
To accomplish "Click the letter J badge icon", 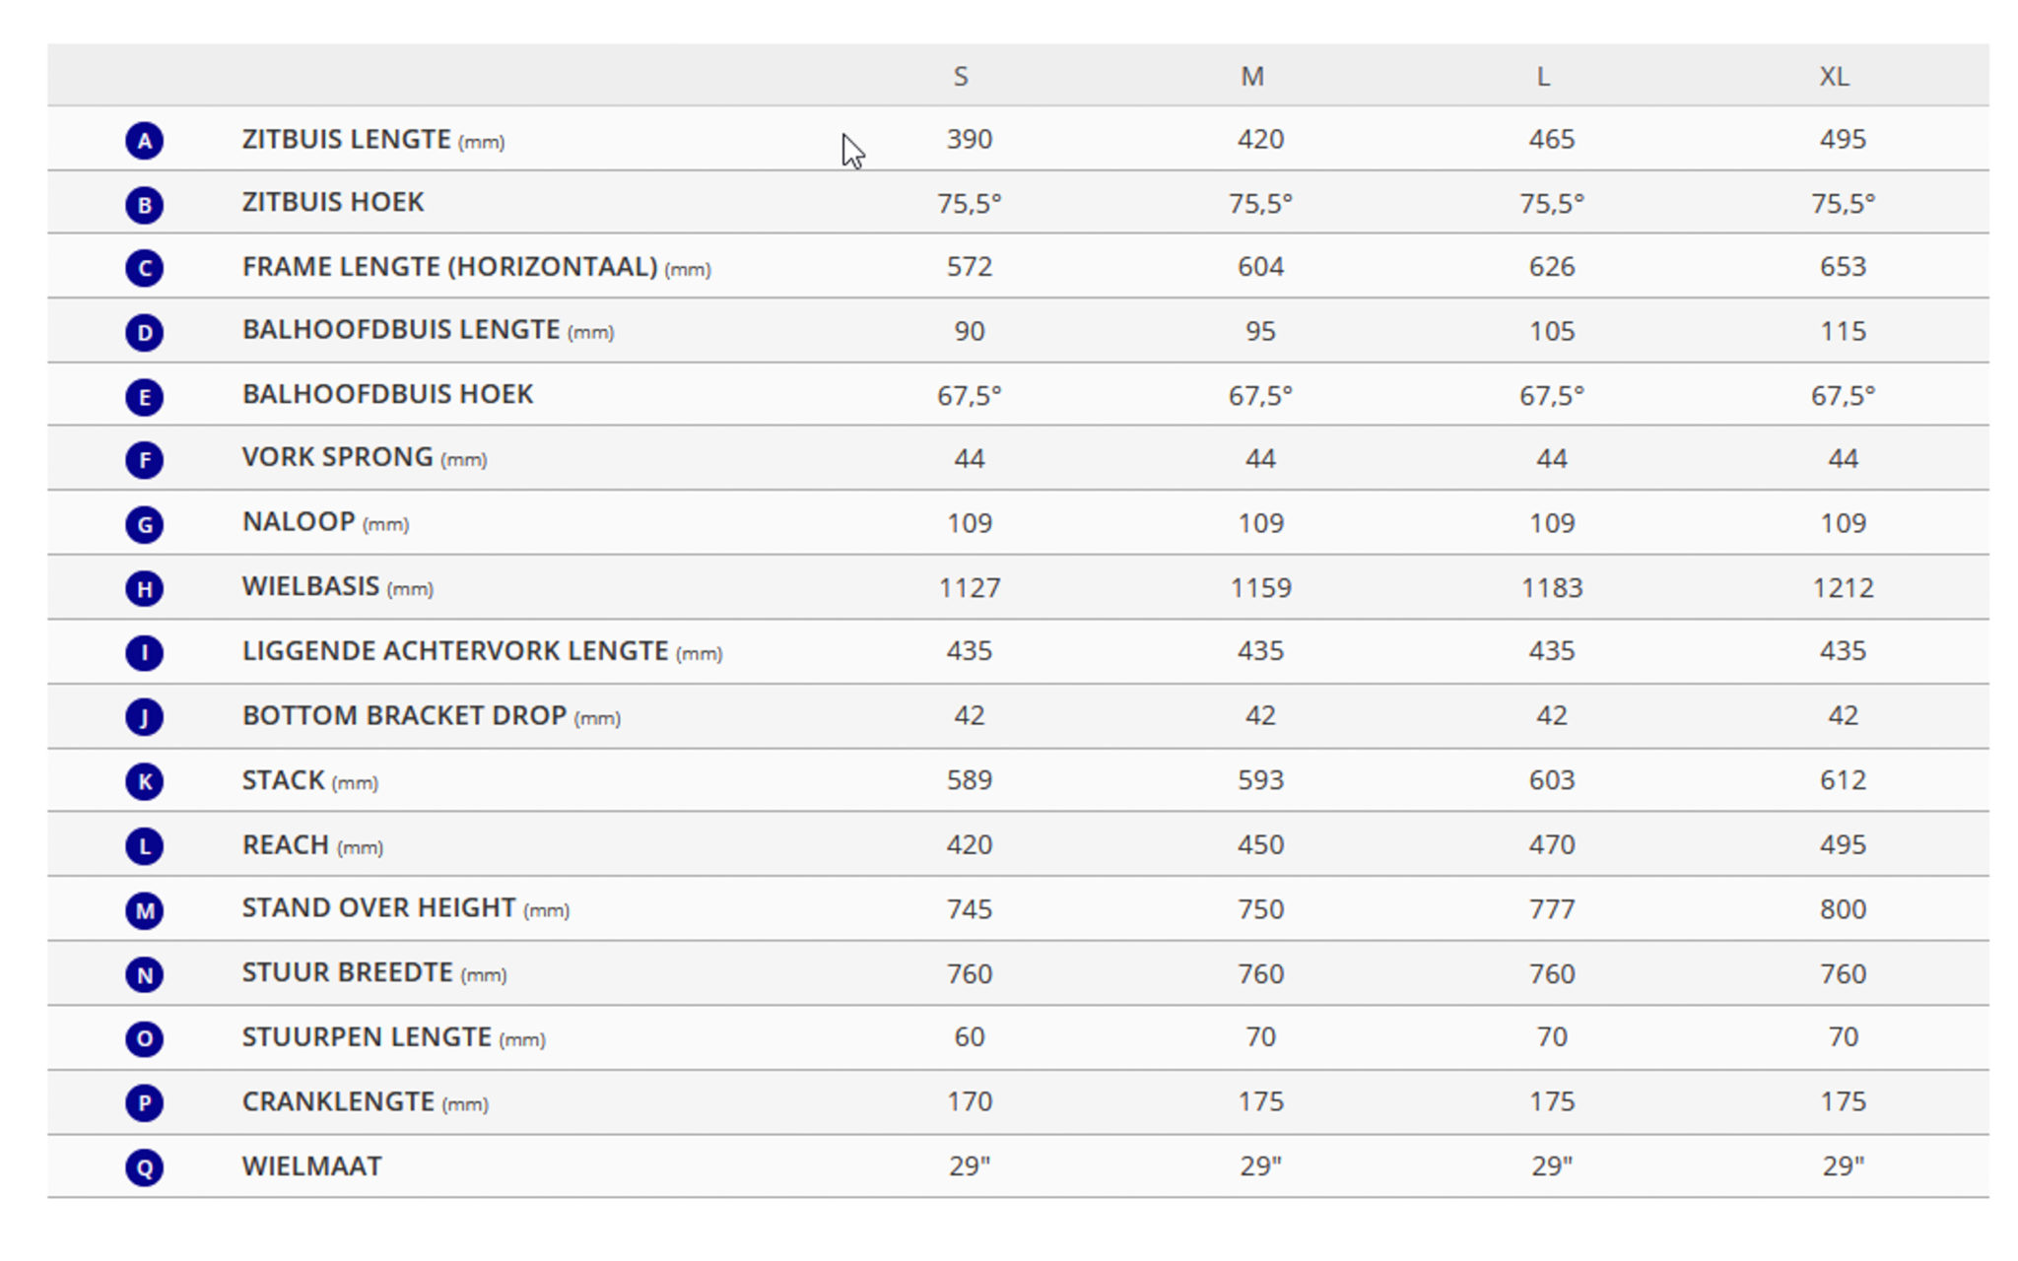I will click(144, 716).
